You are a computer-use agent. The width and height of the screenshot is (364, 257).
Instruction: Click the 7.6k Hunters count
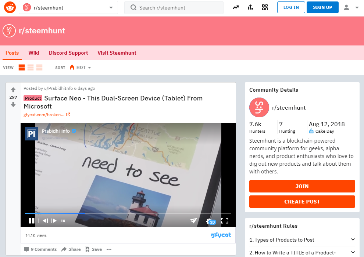coord(257,127)
